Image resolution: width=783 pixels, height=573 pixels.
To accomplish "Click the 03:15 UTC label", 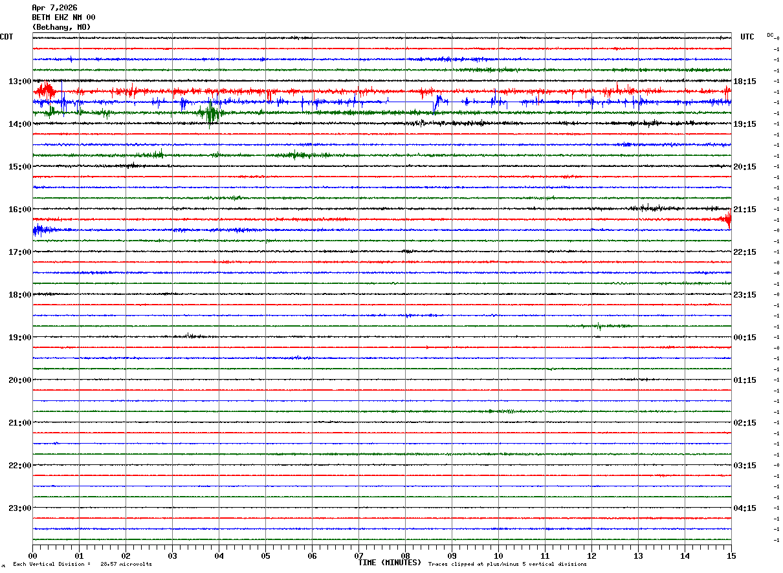I will point(745,466).
